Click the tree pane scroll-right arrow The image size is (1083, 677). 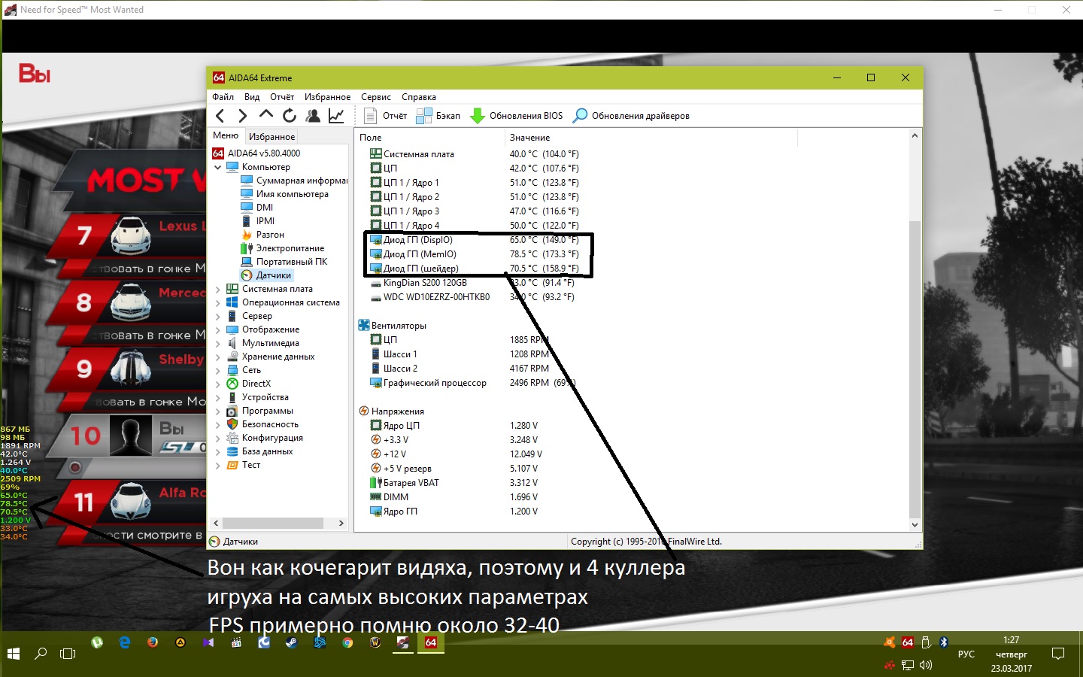click(341, 523)
